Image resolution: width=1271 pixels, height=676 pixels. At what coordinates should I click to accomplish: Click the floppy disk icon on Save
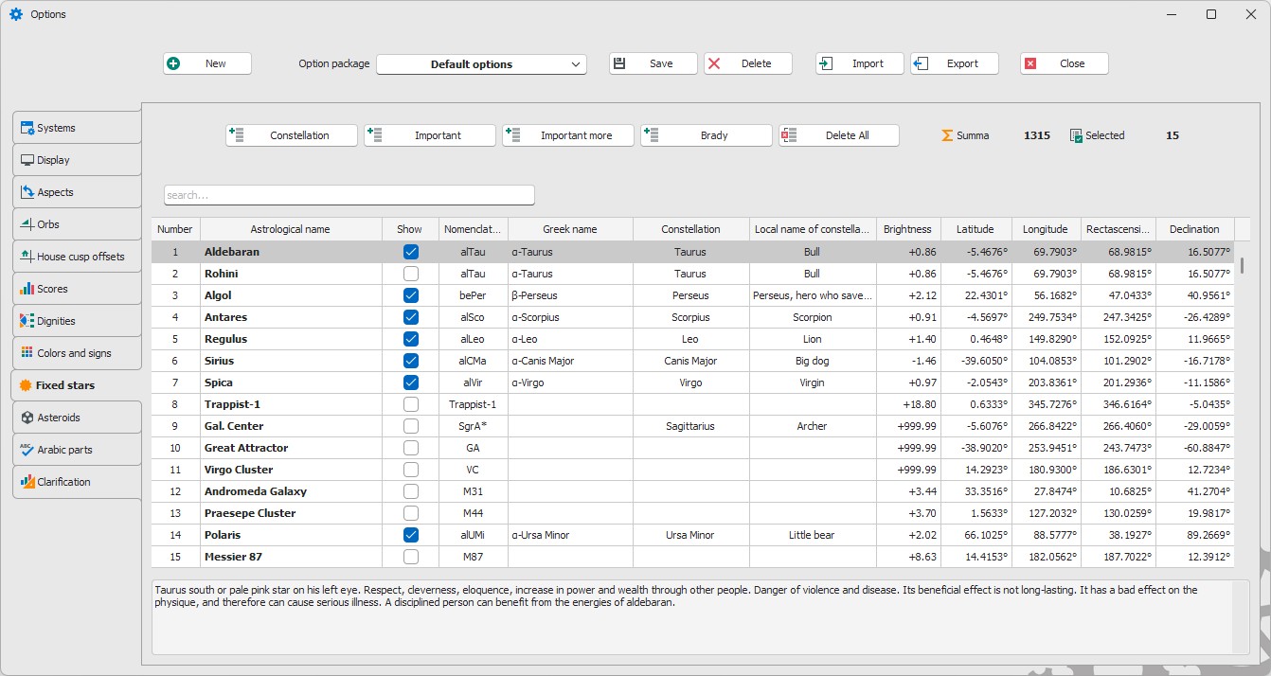(619, 63)
